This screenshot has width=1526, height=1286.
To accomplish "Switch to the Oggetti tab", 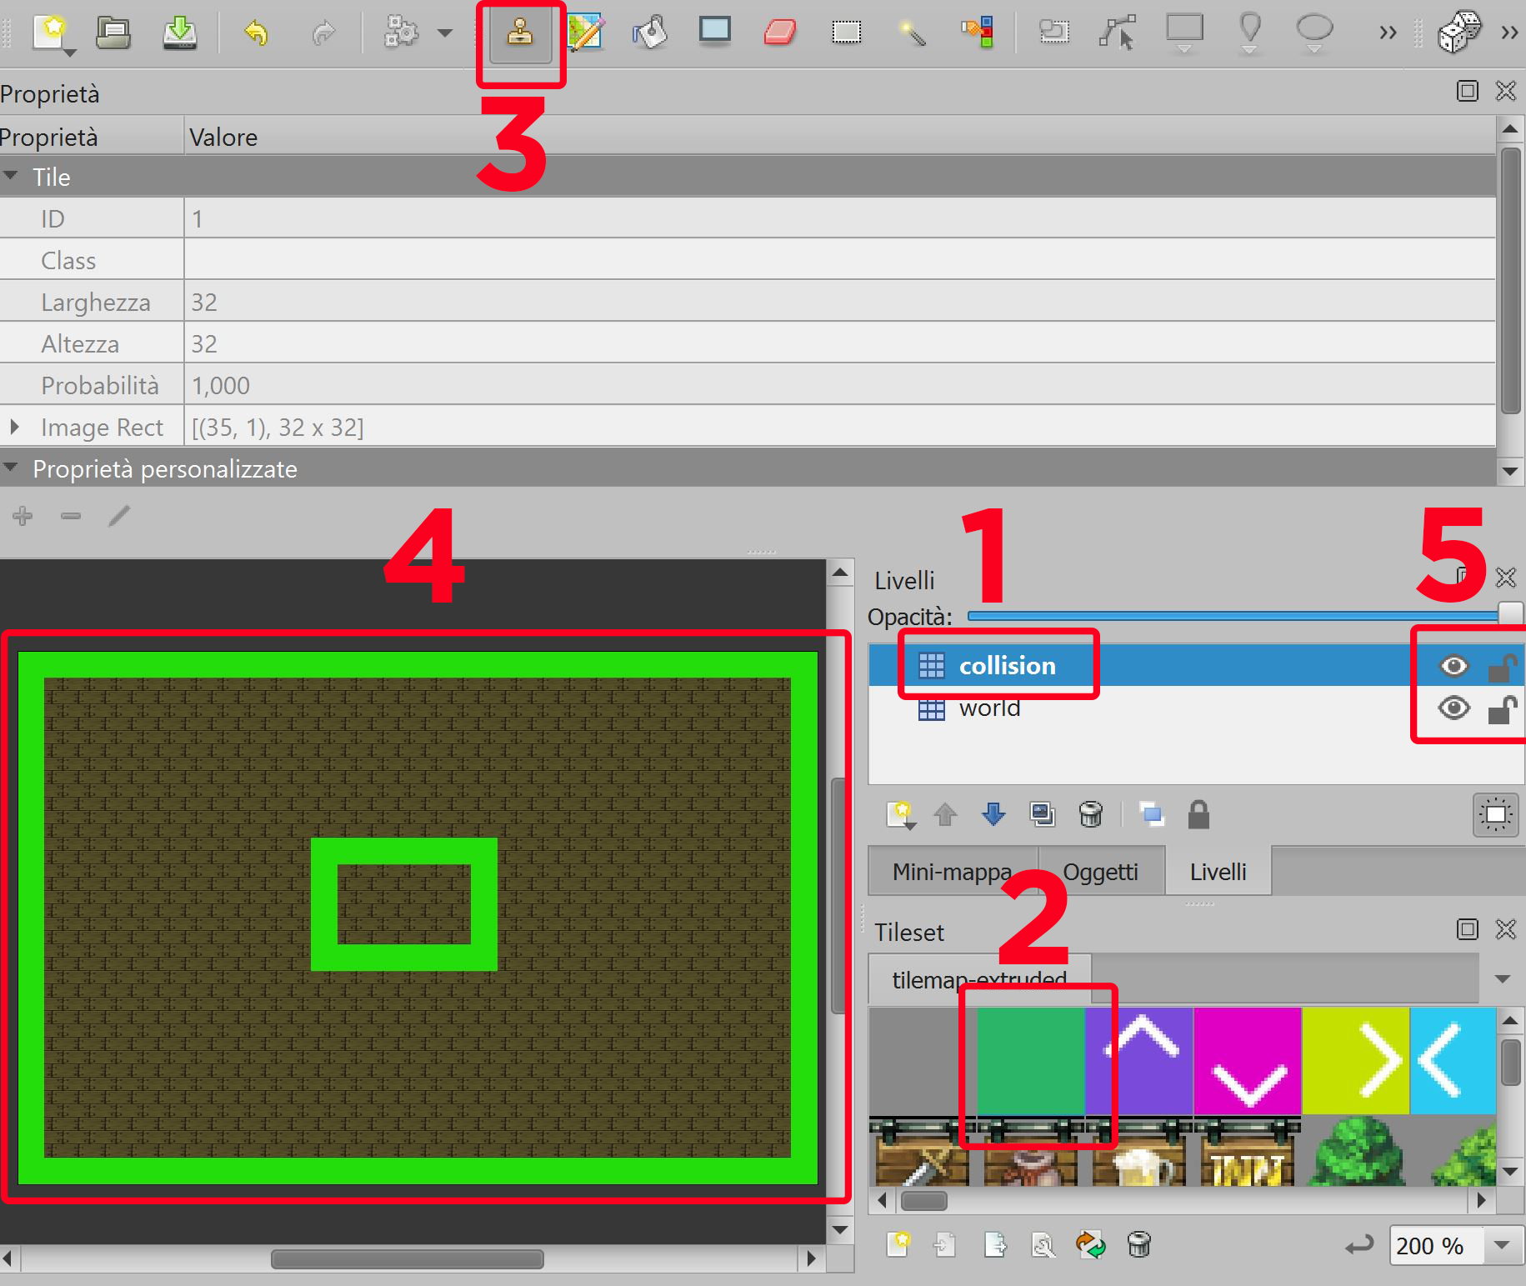I will [1100, 871].
